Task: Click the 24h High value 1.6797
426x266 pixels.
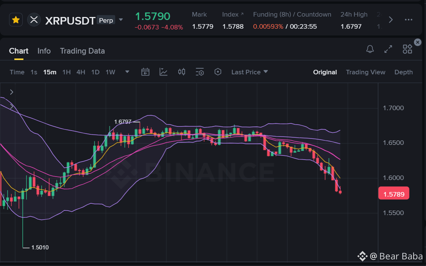Action: [x=351, y=26]
